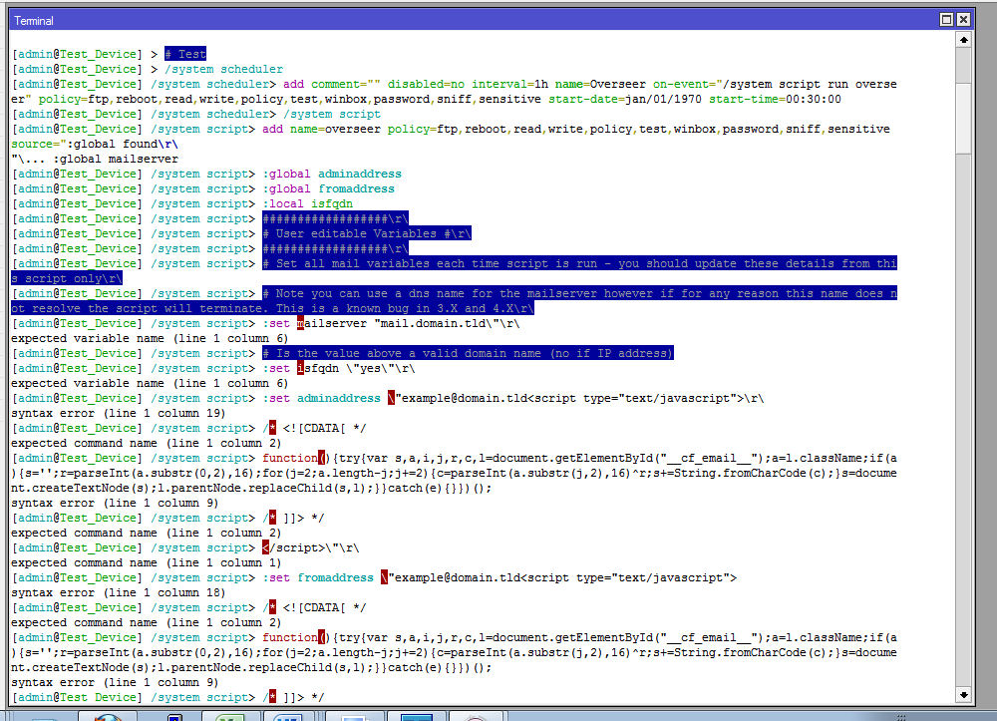Click the 'add comment="" disabled=no interval=1h' text
The height and width of the screenshot is (721, 997).
(x=415, y=84)
